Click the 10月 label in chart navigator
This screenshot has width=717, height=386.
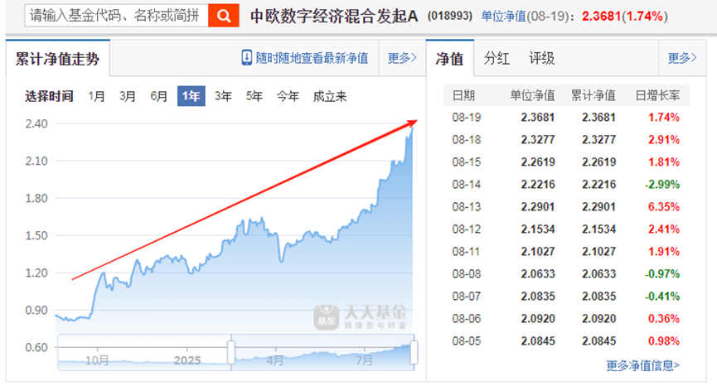point(97,360)
